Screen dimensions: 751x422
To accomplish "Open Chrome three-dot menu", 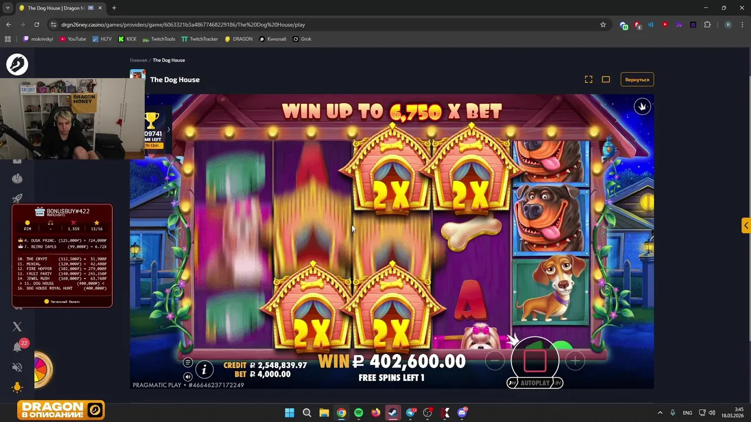I will tap(742, 25).
